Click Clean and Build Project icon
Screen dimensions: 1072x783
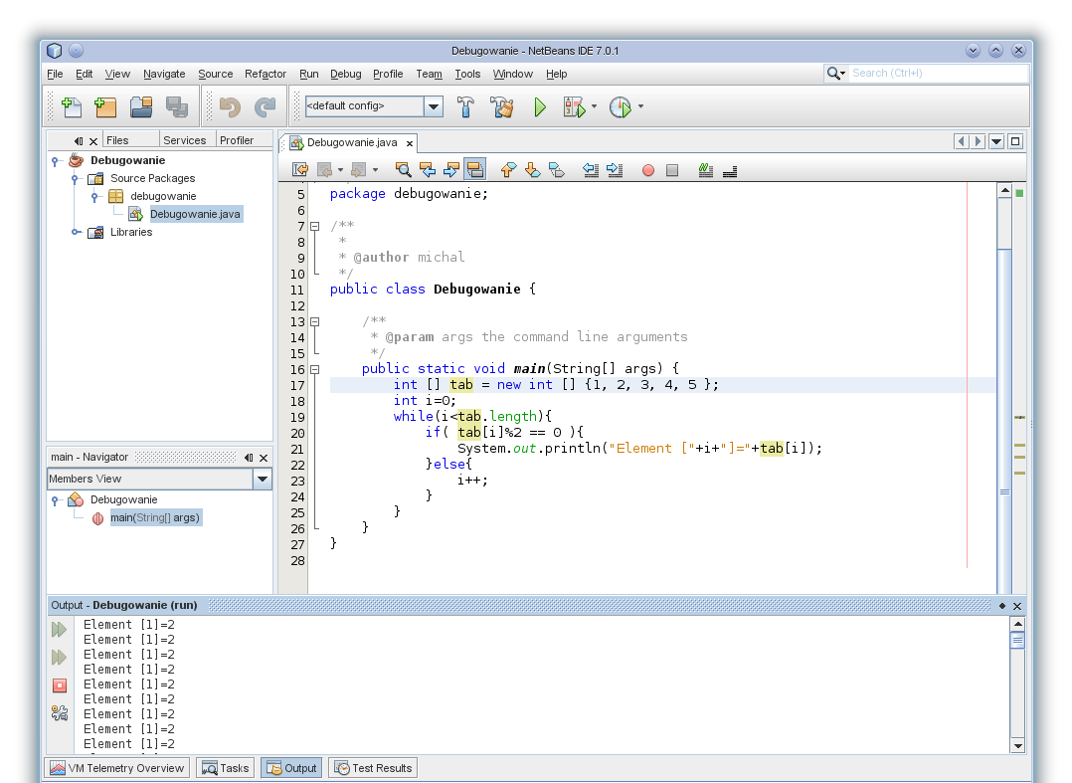501,107
